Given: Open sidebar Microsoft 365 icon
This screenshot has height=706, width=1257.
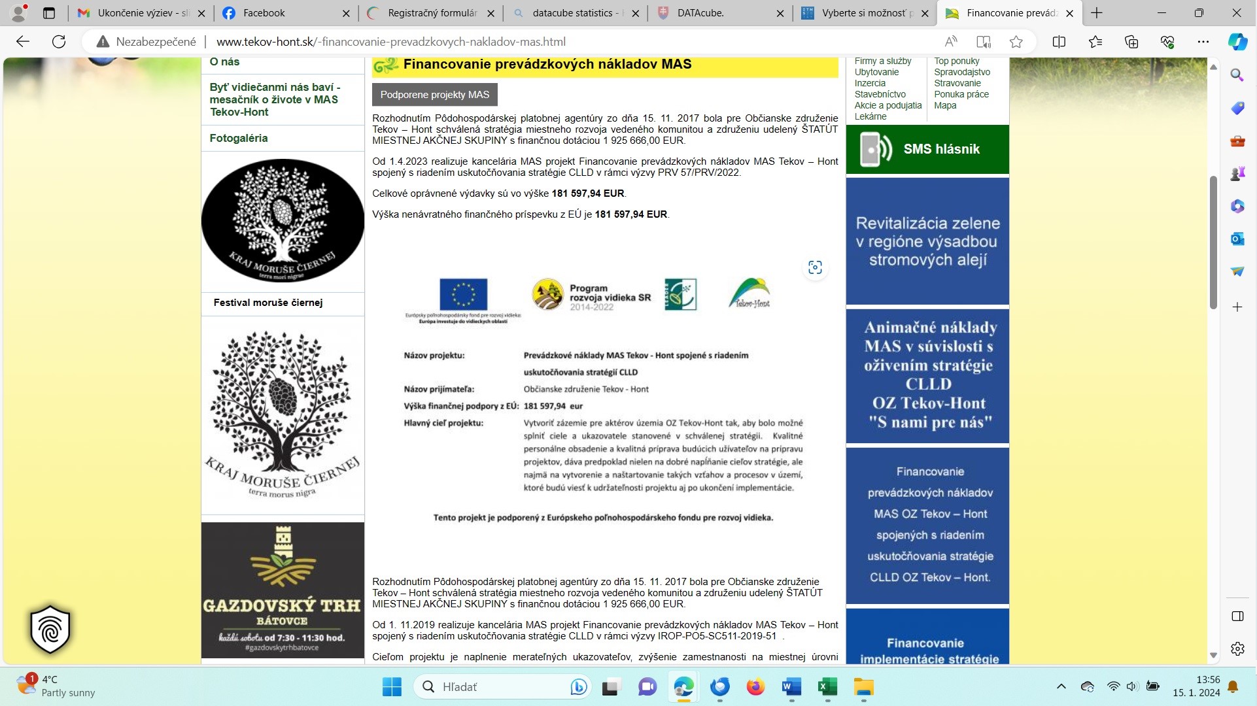Looking at the screenshot, I should [1237, 206].
